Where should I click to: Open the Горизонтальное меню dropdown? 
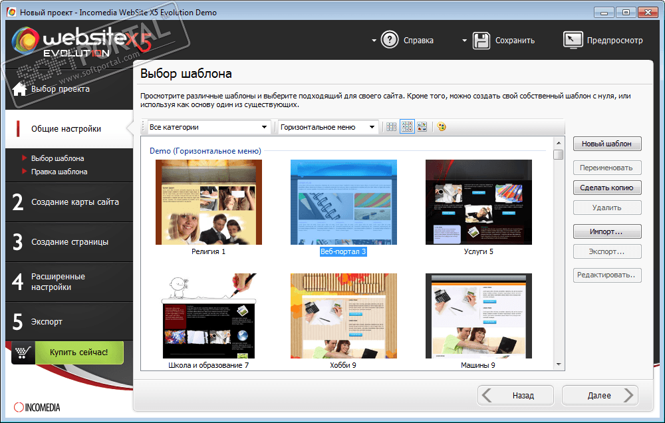click(x=328, y=127)
